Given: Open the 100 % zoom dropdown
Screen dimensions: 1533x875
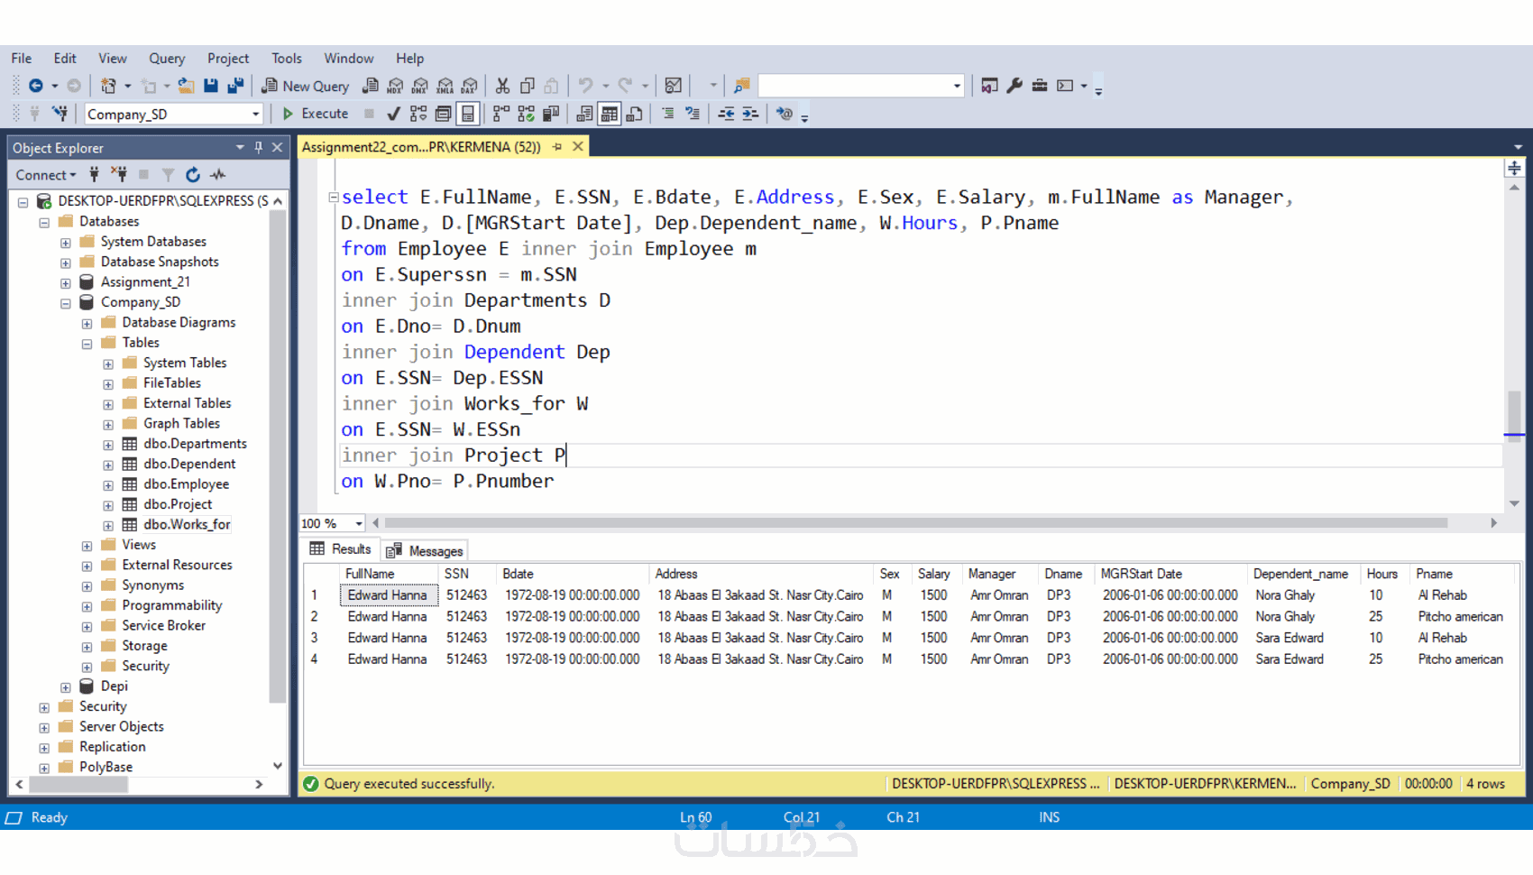Looking at the screenshot, I should point(359,523).
